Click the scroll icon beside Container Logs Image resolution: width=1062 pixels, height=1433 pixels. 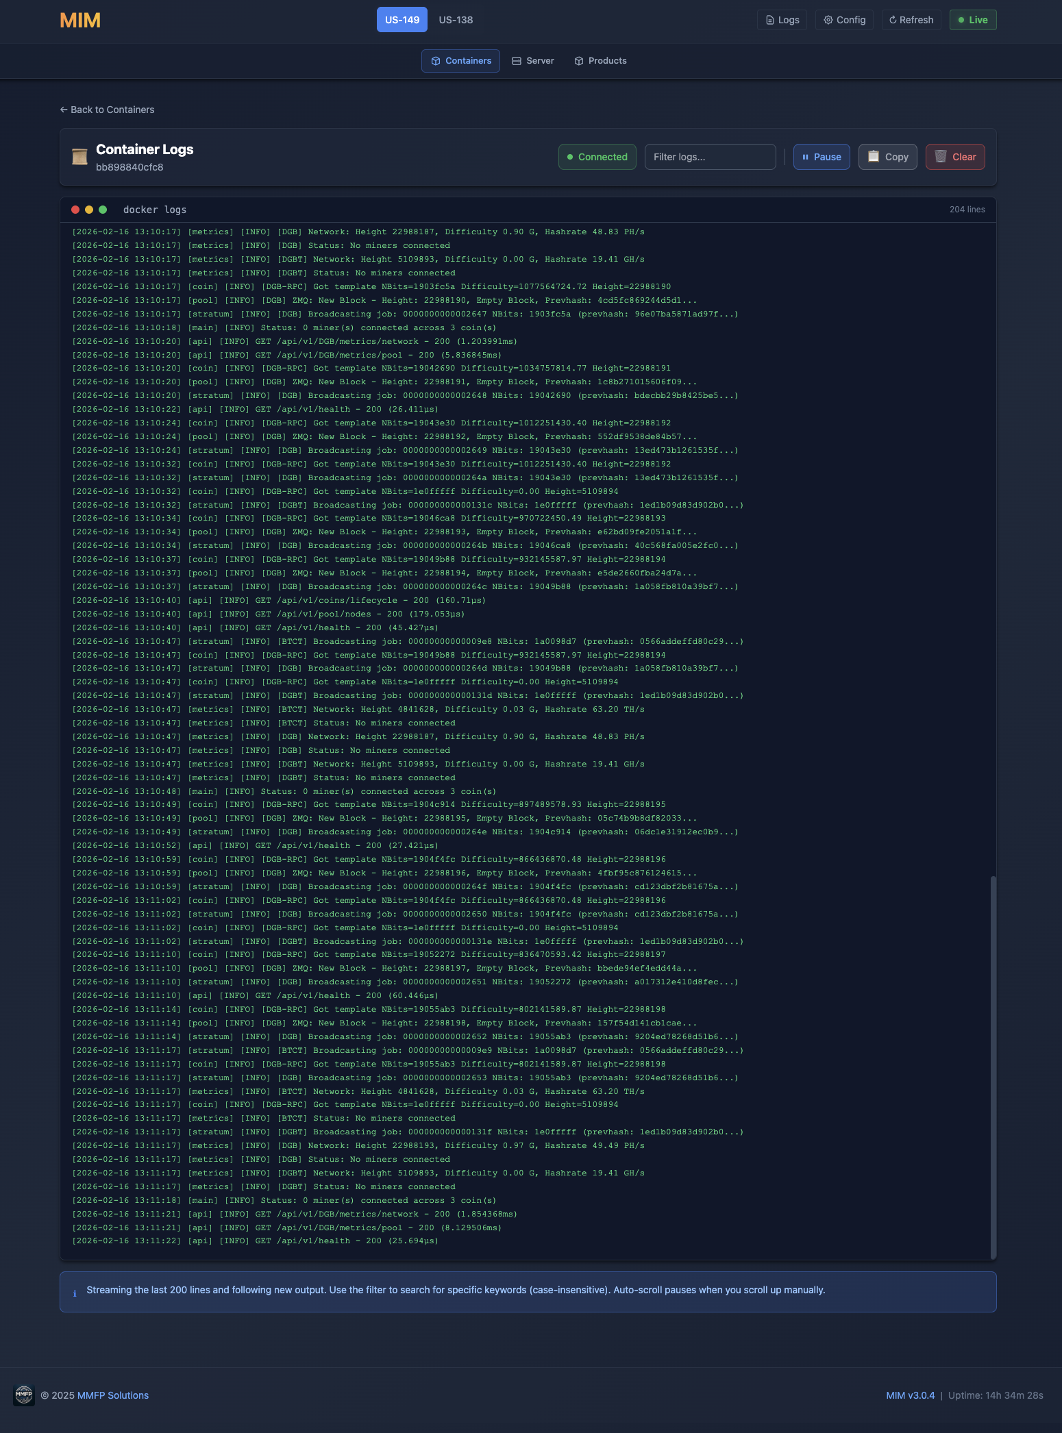[79, 157]
